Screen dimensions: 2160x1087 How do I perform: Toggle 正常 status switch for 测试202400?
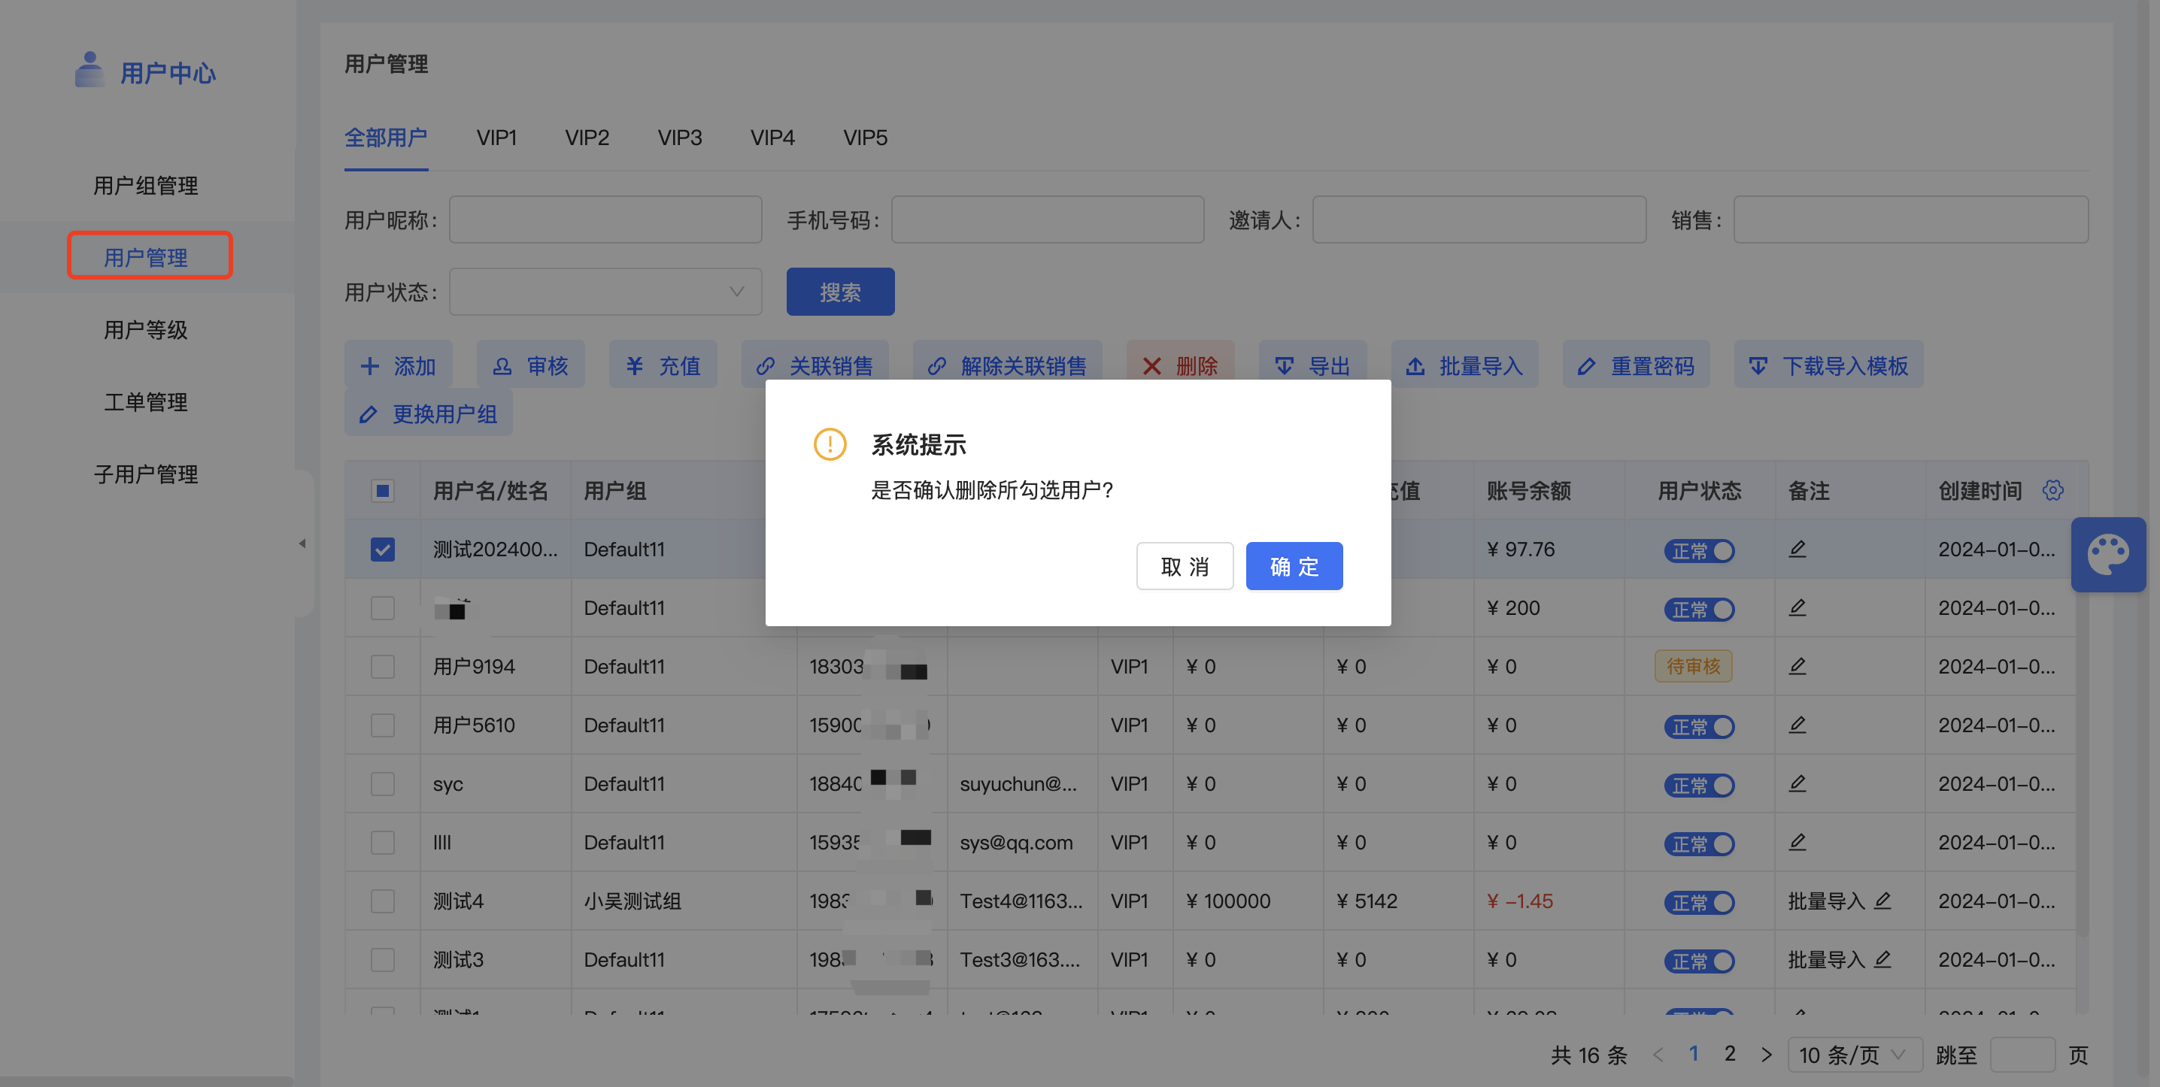tap(1699, 550)
